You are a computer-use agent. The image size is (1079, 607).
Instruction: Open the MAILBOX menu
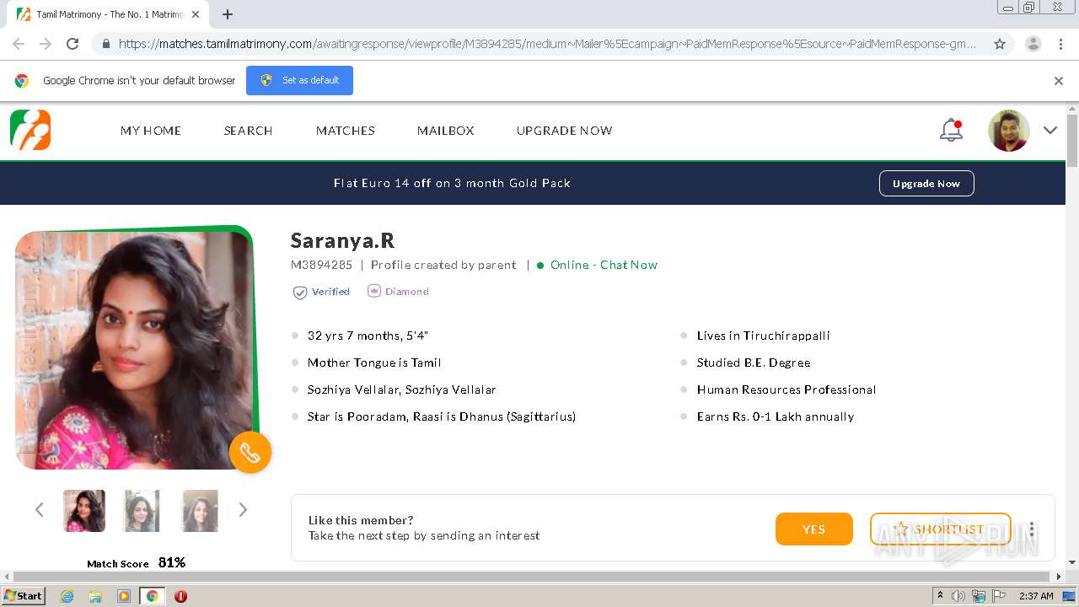tap(446, 131)
